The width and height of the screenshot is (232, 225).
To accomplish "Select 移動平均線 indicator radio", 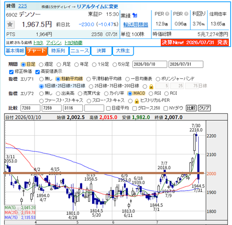I will (58, 79).
